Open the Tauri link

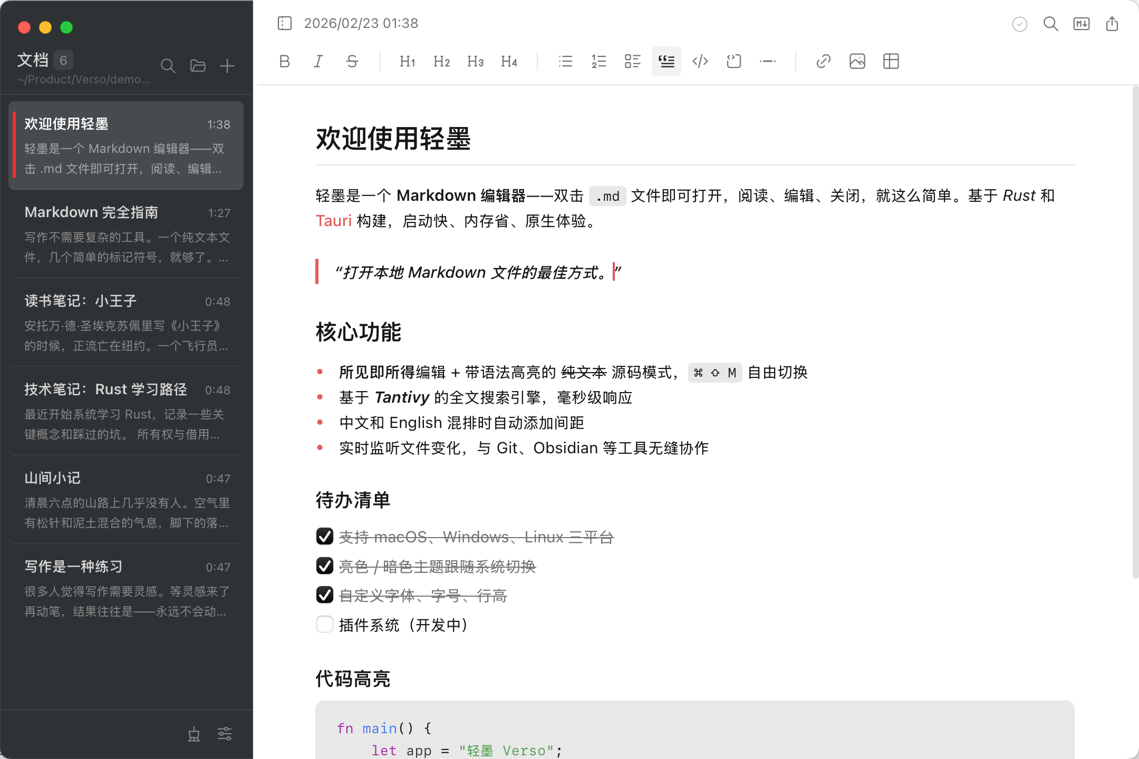pyautogui.click(x=333, y=221)
